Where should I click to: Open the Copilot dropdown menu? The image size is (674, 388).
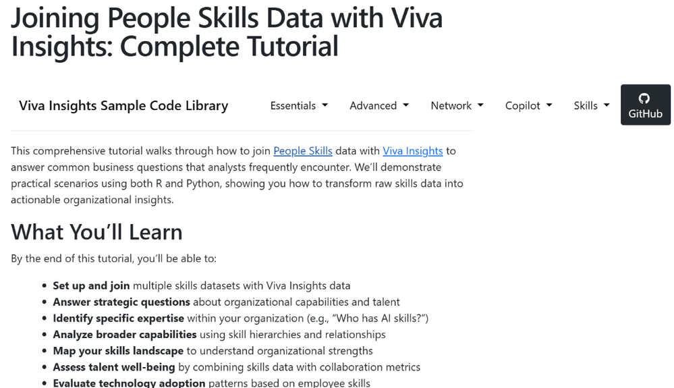coord(528,105)
